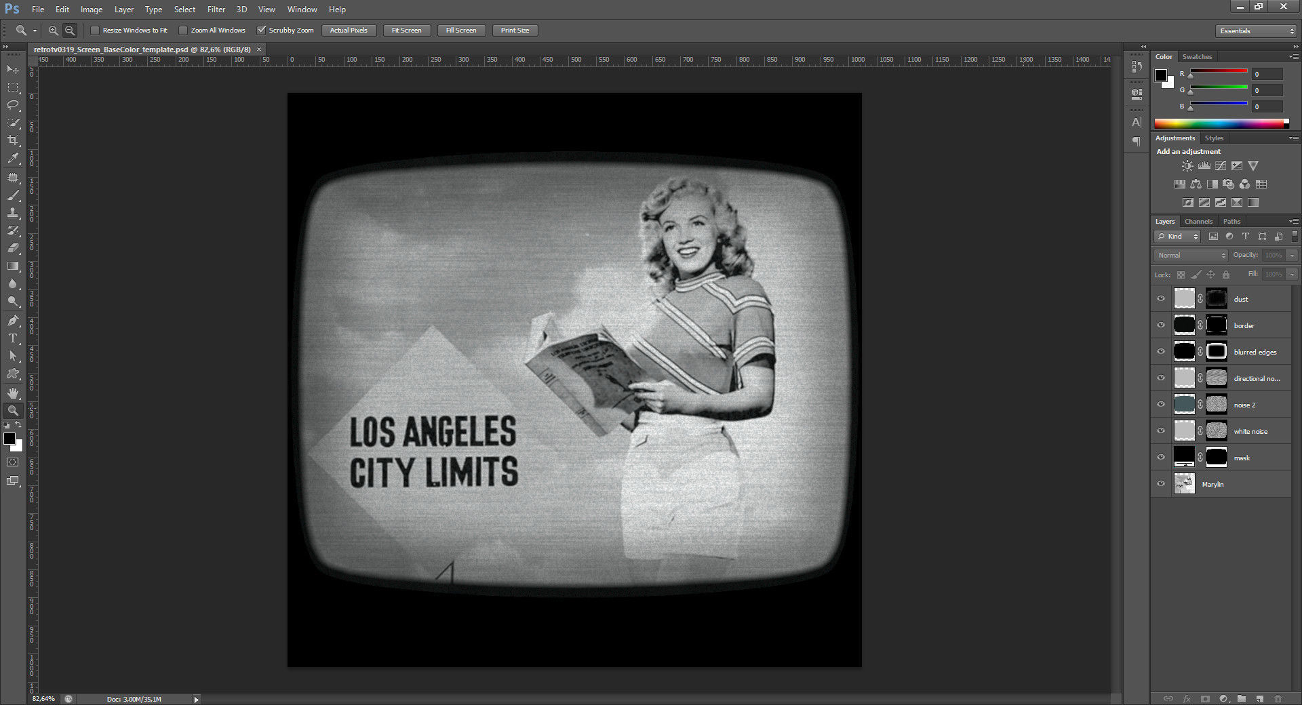This screenshot has width=1302, height=705.
Task: Click the Fit Screen button
Action: tap(406, 31)
